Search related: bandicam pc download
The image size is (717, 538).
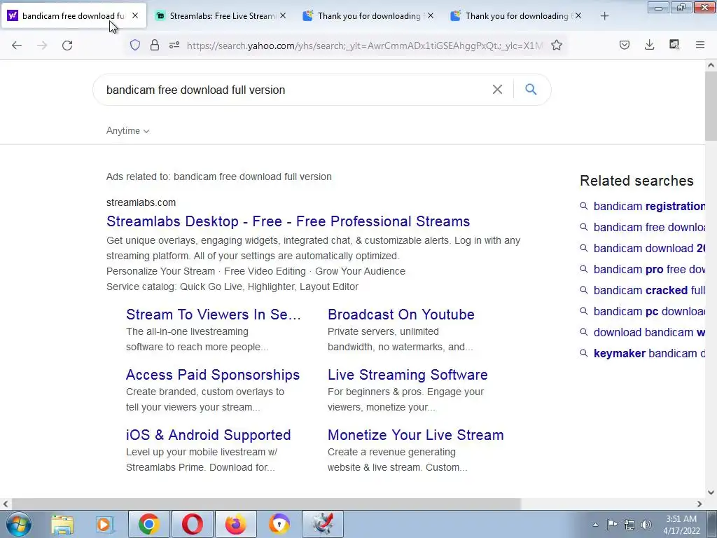(x=649, y=312)
